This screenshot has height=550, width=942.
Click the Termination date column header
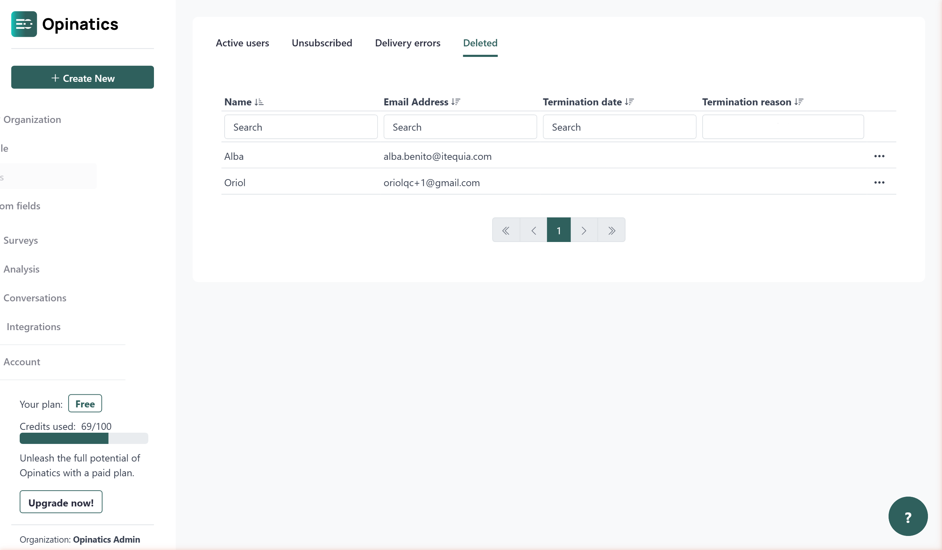[x=582, y=102]
